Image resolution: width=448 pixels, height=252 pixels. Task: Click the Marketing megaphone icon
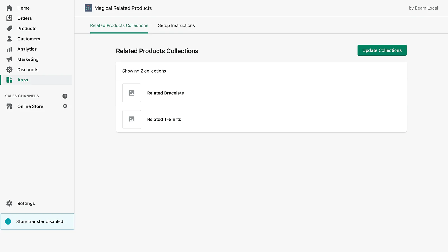[9, 59]
